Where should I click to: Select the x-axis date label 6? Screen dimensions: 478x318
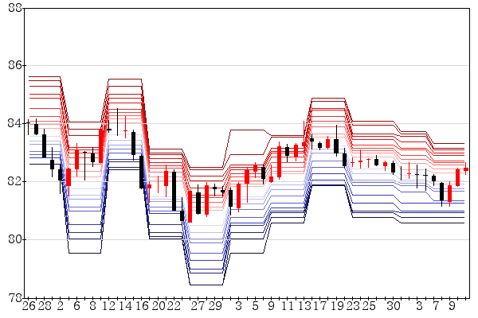point(76,305)
